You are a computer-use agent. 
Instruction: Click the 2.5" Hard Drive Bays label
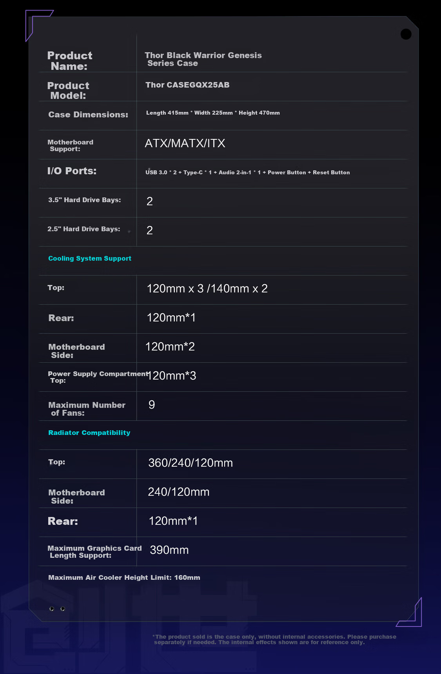pos(84,229)
